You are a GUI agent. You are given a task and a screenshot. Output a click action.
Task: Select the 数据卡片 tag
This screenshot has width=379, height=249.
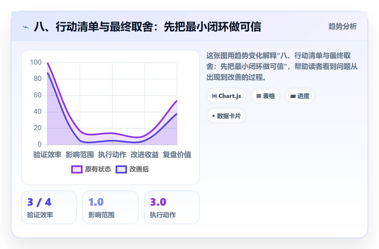pyautogui.click(x=226, y=116)
